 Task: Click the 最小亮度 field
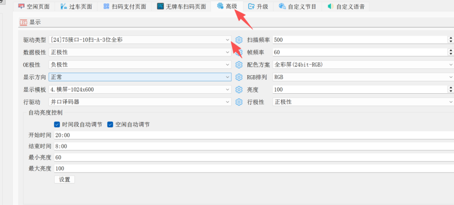point(254,157)
